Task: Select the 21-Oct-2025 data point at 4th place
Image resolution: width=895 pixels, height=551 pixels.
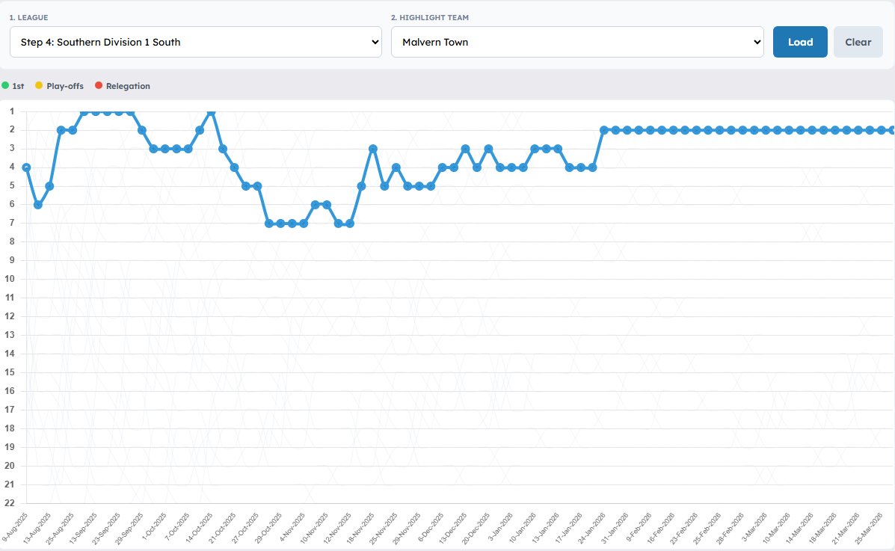Action: [234, 167]
